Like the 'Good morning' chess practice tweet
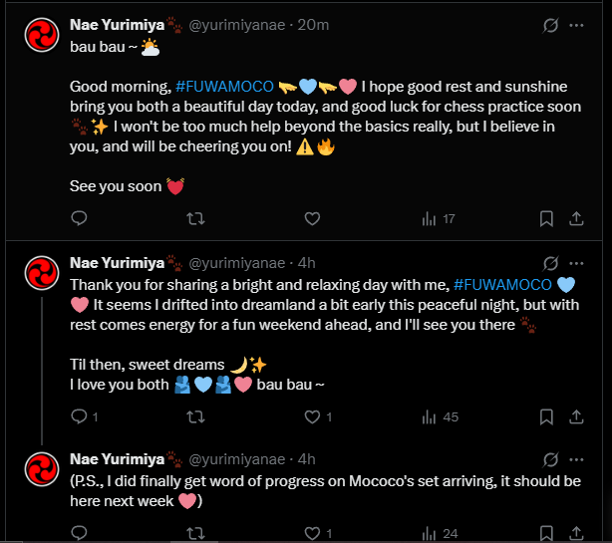The width and height of the screenshot is (612, 543). tap(311, 218)
